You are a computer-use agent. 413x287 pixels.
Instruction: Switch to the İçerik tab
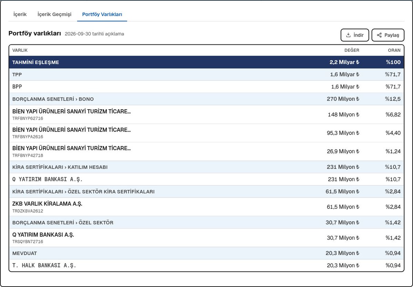tap(20, 14)
